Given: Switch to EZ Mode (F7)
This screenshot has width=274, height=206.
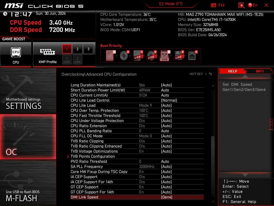Looking at the screenshot, I should (x=171, y=4).
